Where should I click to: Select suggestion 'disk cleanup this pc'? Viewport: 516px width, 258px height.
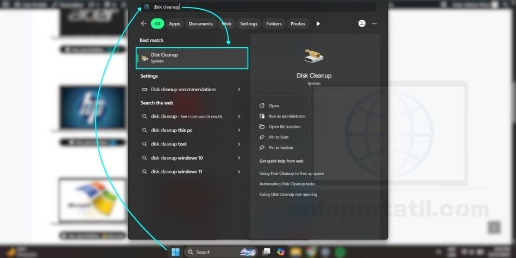[191, 130]
